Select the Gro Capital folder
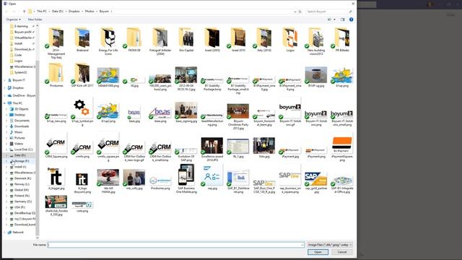This screenshot has width=462, height=260. (186, 40)
